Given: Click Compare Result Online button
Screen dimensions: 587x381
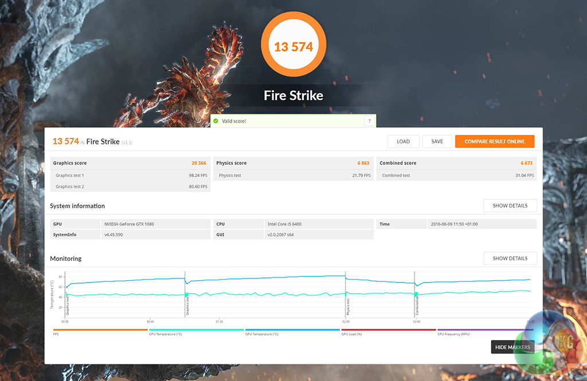Looking at the screenshot, I should [x=494, y=142].
